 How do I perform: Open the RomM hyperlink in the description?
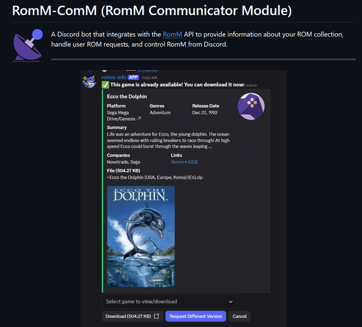(x=172, y=34)
